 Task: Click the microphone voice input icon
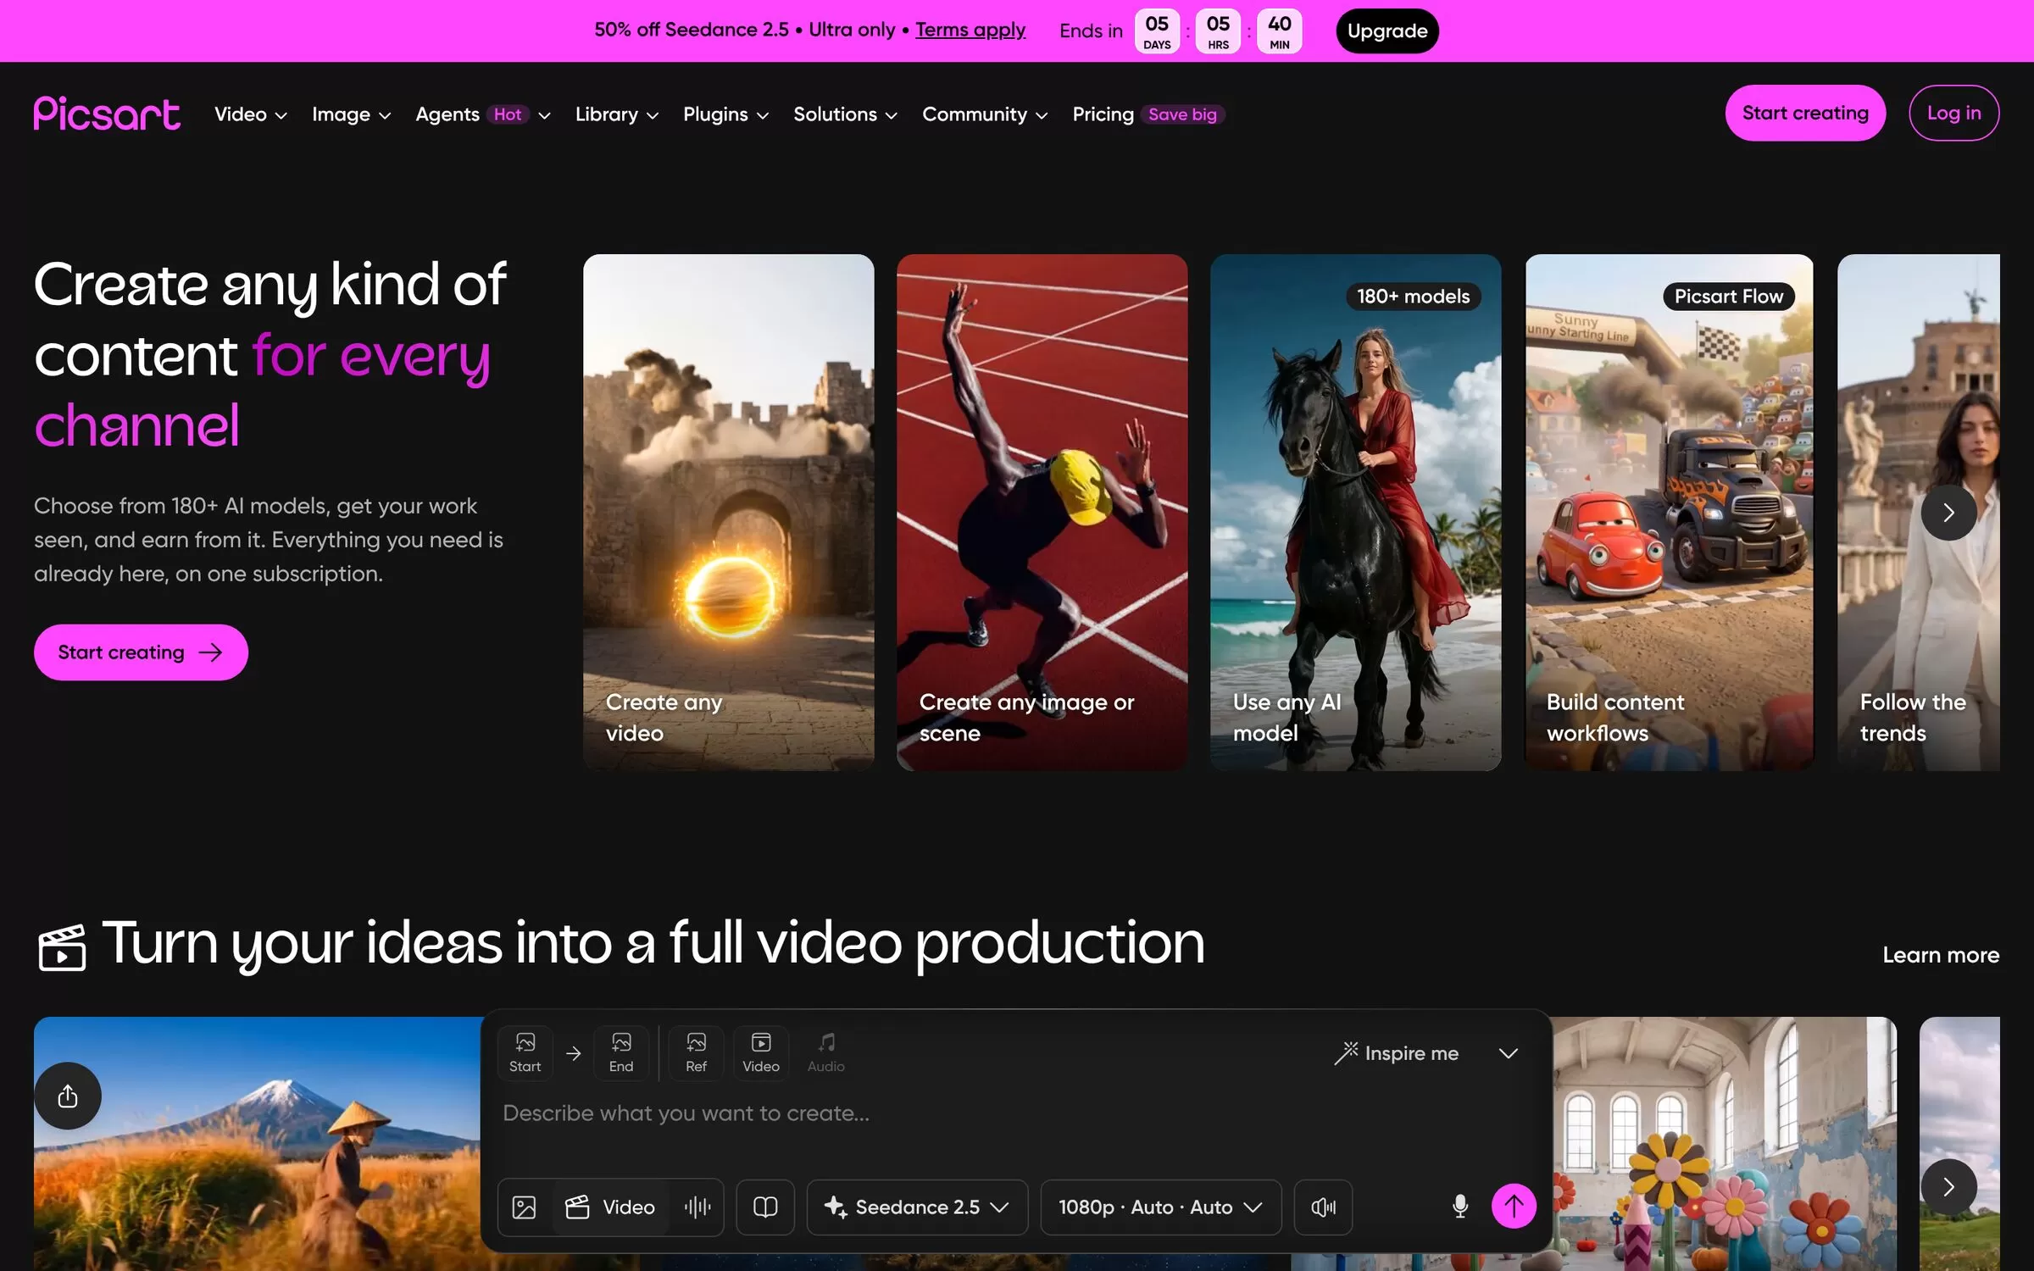1460,1207
